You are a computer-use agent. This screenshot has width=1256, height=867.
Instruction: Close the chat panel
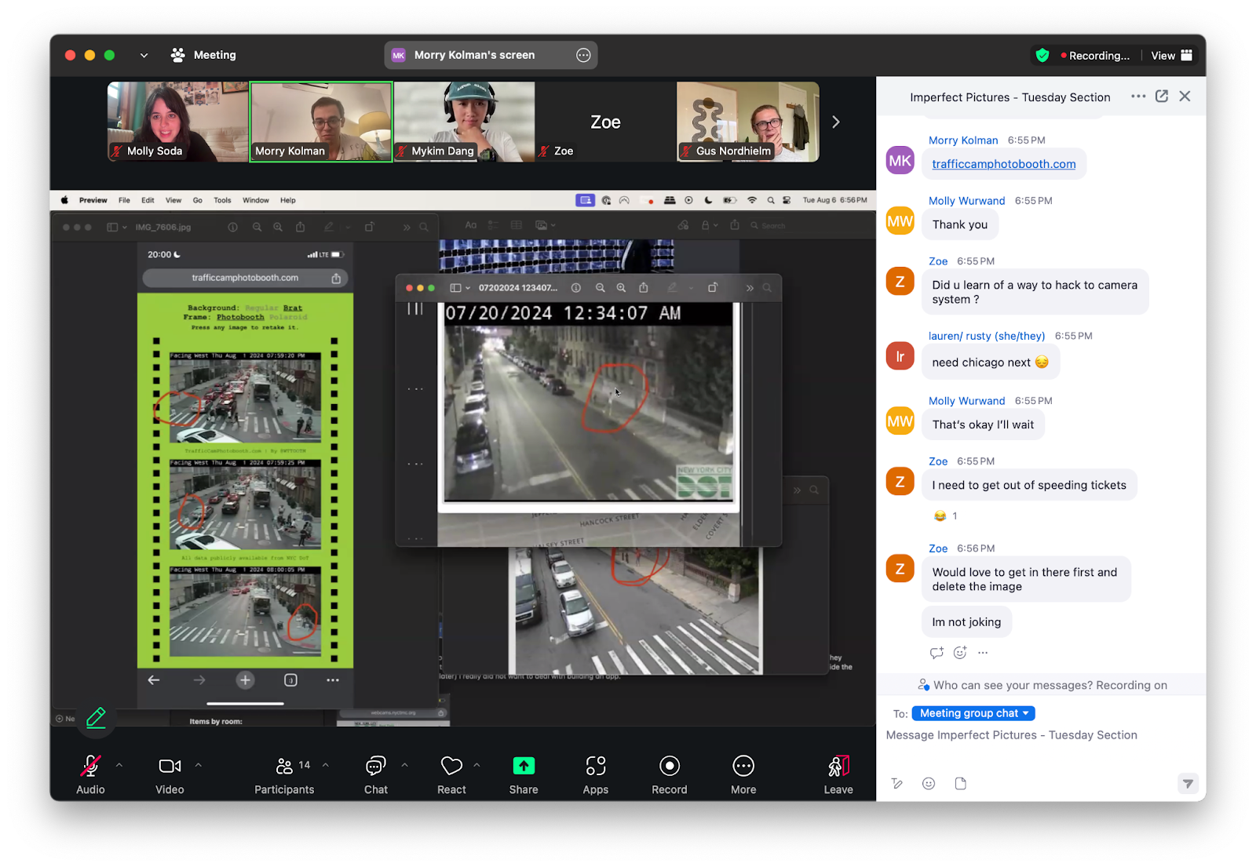pos(1185,97)
